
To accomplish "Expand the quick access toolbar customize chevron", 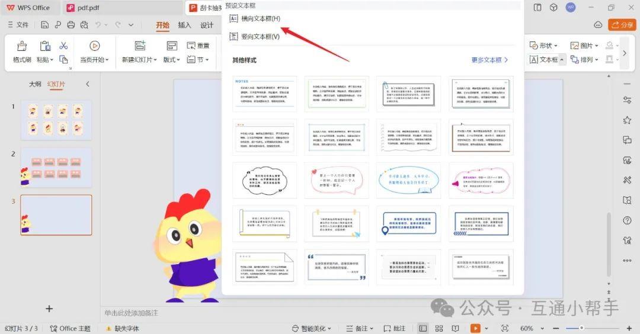I will [131, 25].
